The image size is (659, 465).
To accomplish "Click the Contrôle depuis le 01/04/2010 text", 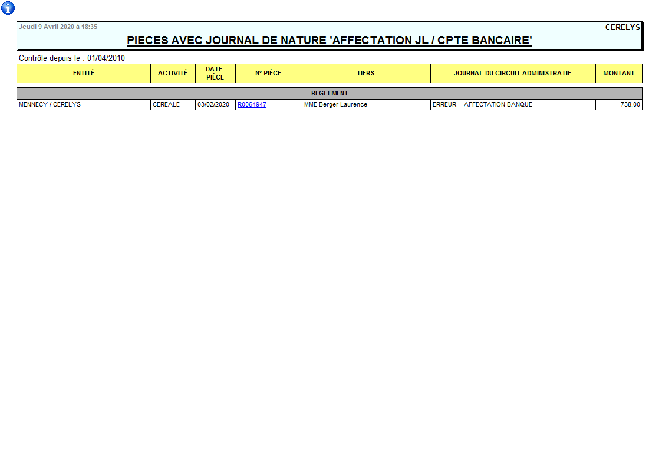I will point(72,58).
